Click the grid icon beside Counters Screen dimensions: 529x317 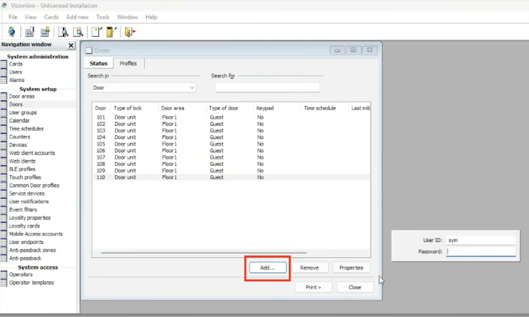(4, 137)
